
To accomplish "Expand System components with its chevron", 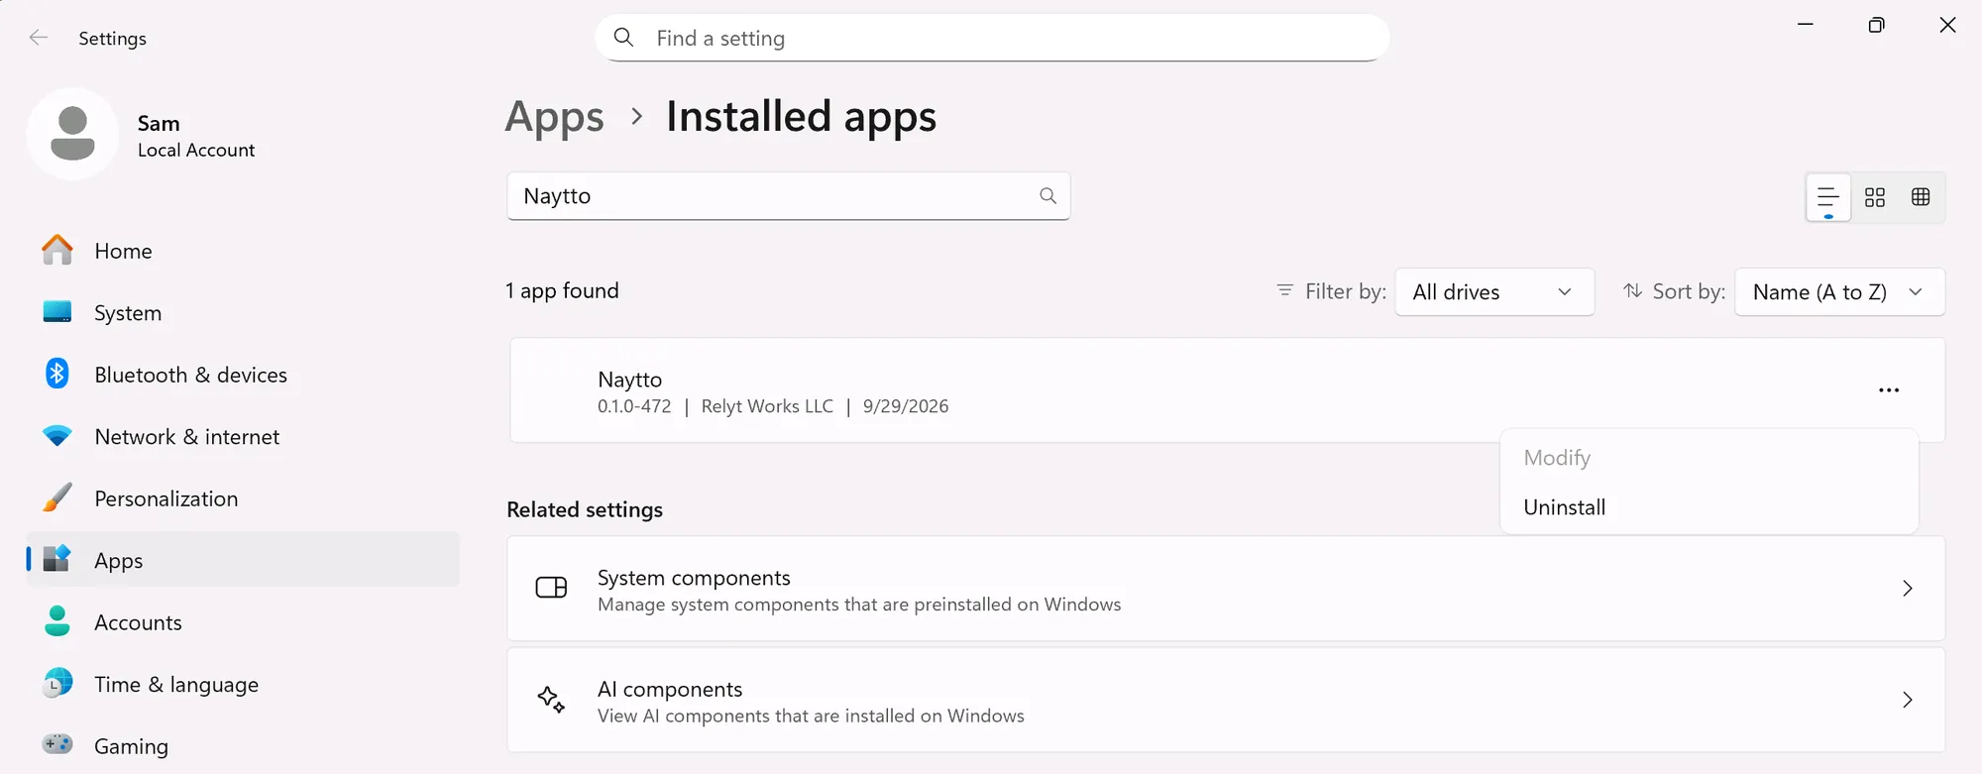I will [x=1908, y=589].
